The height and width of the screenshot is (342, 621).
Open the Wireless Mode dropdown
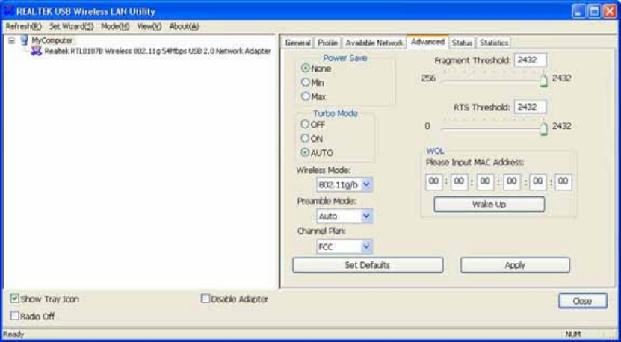pos(366,184)
